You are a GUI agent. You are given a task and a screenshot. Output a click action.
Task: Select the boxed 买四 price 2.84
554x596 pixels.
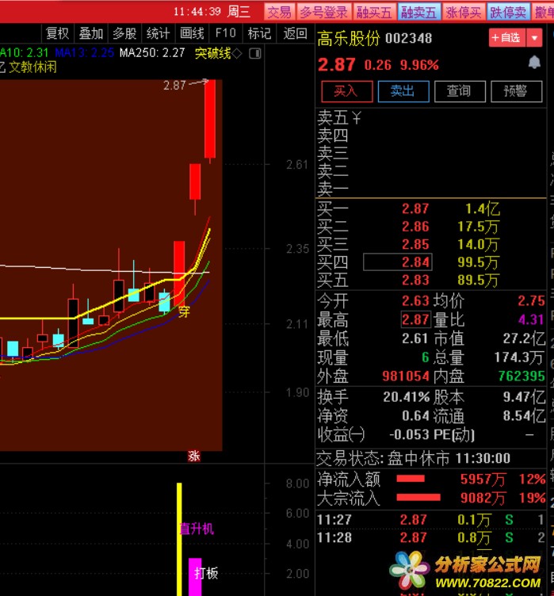[x=398, y=262]
